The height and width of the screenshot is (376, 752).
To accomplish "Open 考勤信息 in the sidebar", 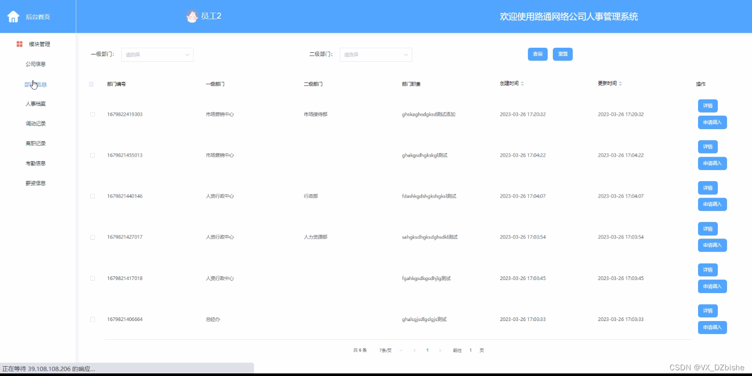I will click(36, 163).
